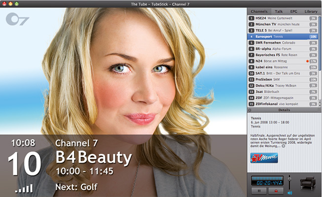322x197 pixels.
Task: Click the yellow minimize window button
Action: point(10,4)
